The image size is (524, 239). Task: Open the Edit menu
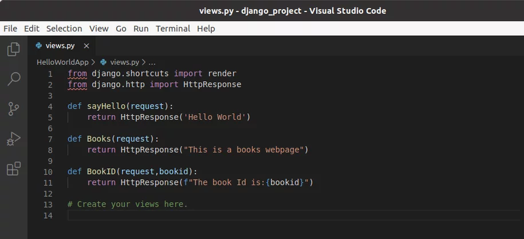[x=32, y=29]
